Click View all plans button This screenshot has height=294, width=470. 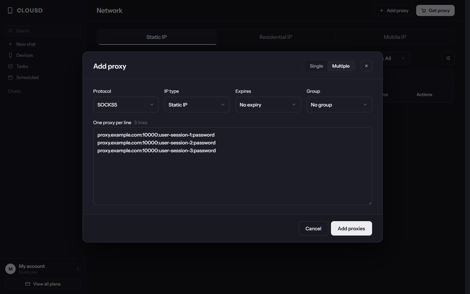click(x=43, y=284)
